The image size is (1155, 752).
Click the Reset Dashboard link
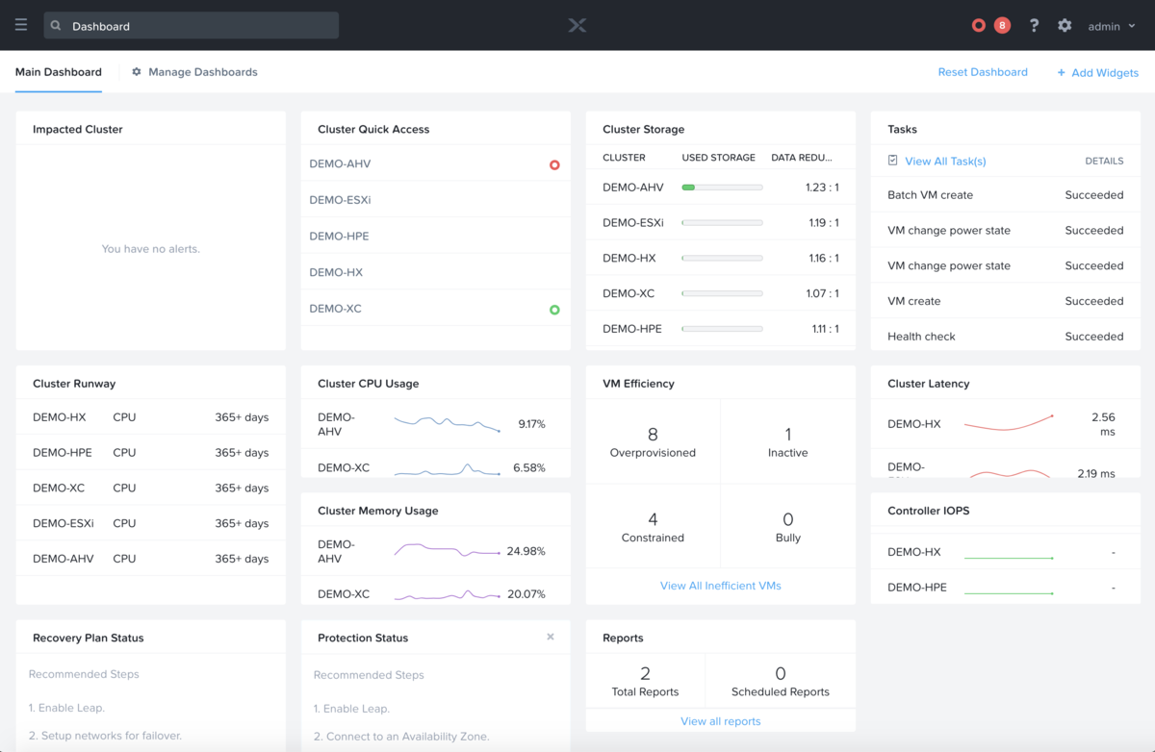click(x=983, y=71)
